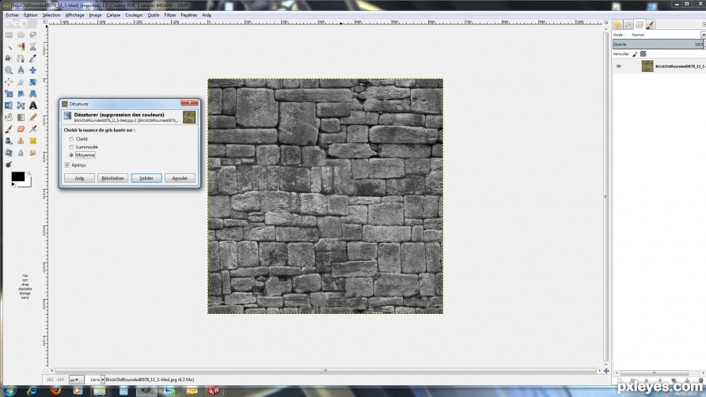Select the Dodge/Burn tool
Screen dimensions: 706x397
tap(9, 164)
